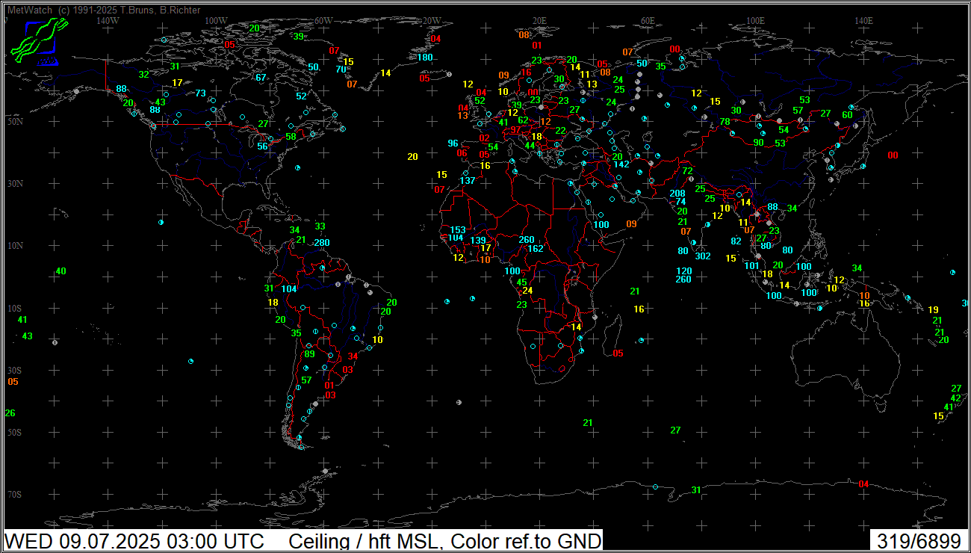Click the value '56' near Great Lakes
This screenshot has width=971, height=553.
tap(262, 146)
